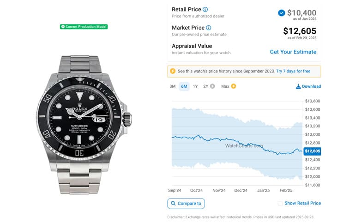Open the Try 7 days for free link
The image size is (337, 223).
pos(293,72)
